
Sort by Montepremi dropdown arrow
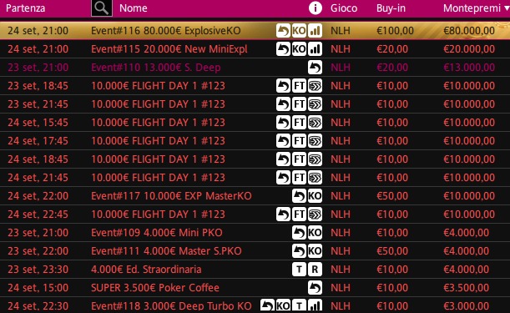coord(507,8)
